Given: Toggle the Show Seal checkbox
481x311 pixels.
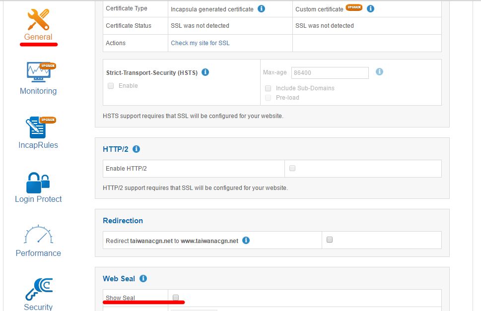Looking at the screenshot, I should pyautogui.click(x=176, y=297).
